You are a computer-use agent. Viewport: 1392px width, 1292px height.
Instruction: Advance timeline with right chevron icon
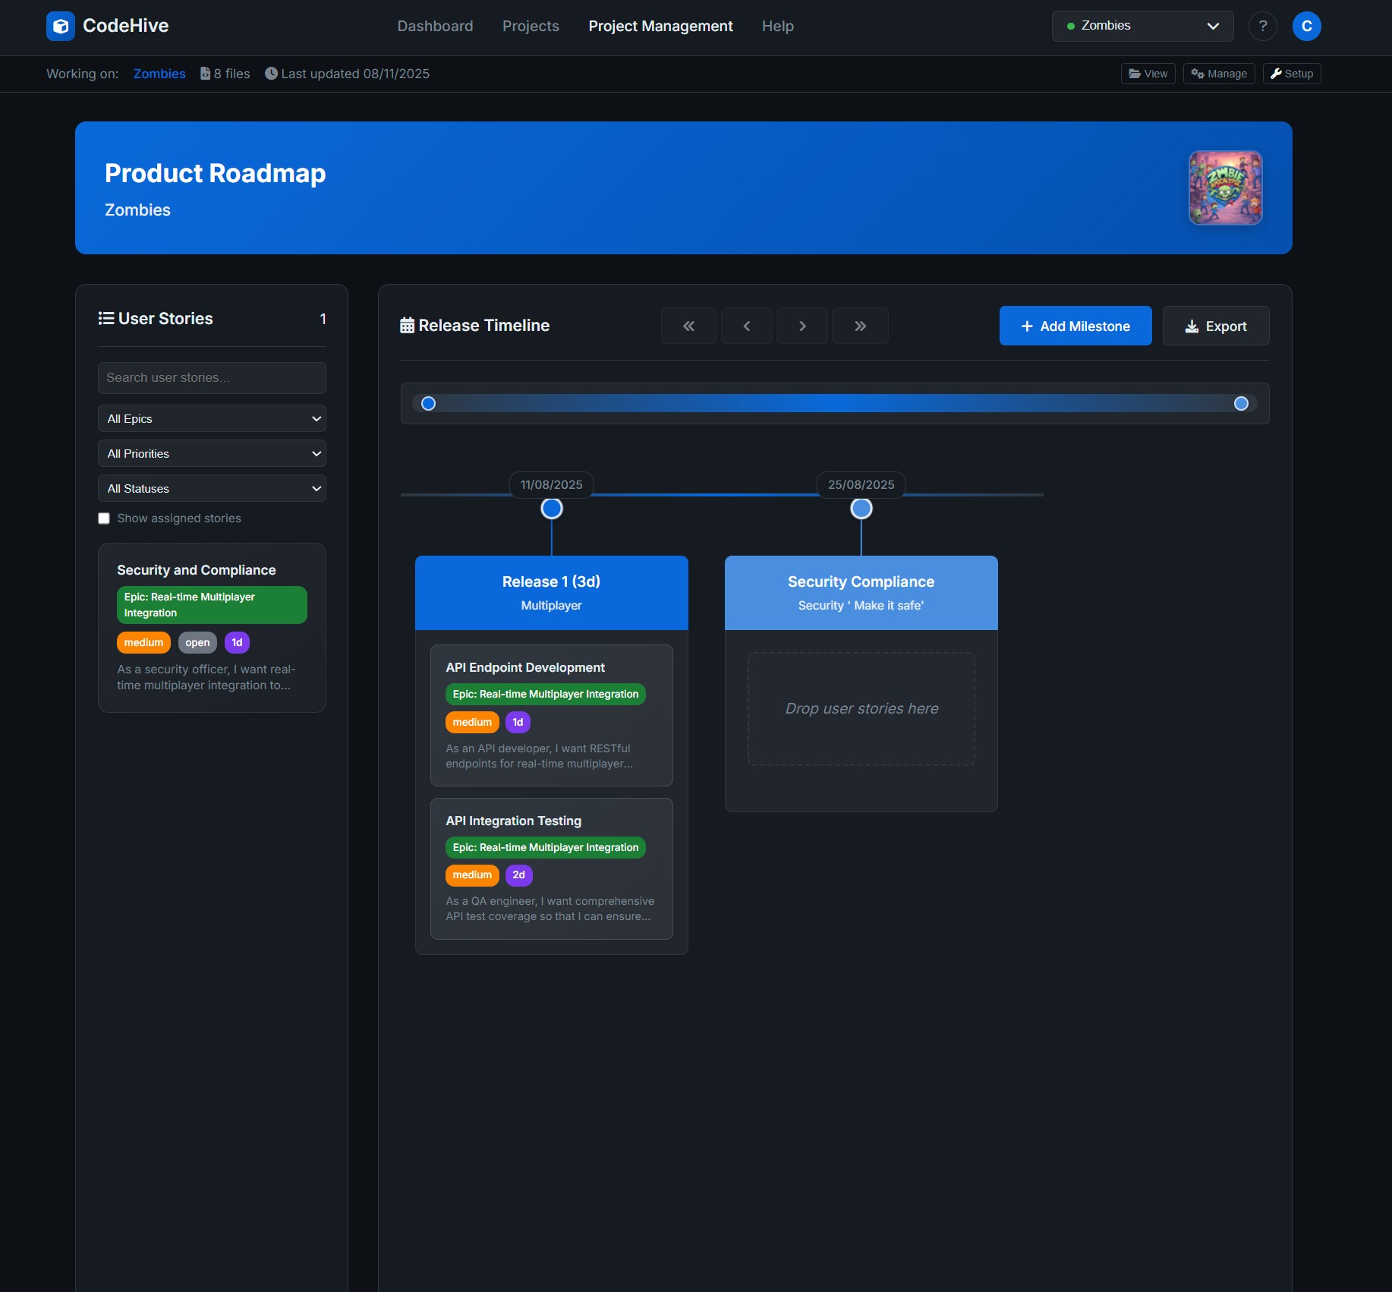[x=802, y=326]
